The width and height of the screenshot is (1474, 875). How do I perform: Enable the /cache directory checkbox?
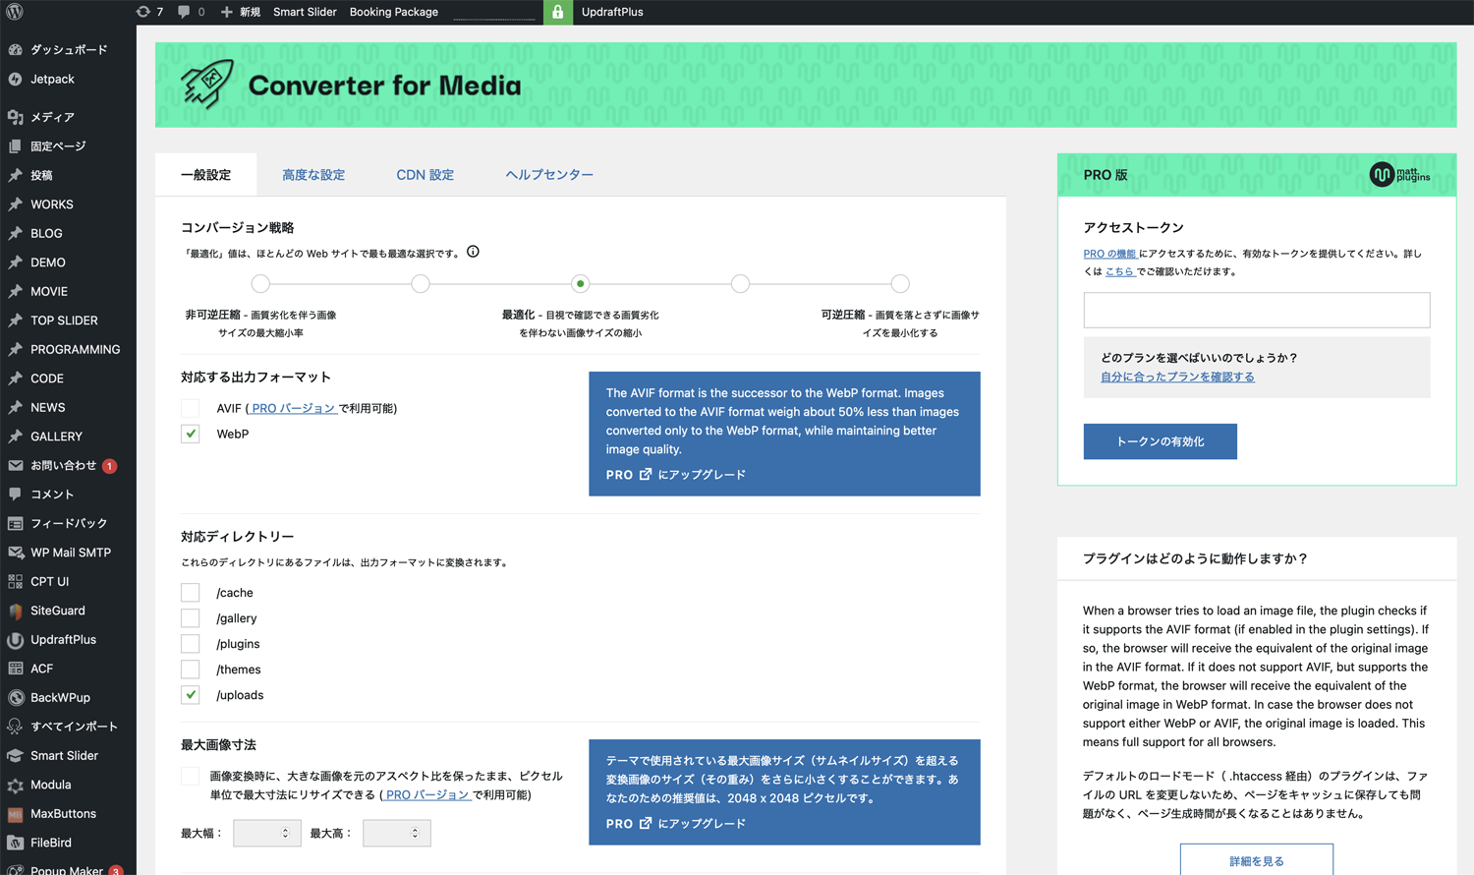(191, 593)
